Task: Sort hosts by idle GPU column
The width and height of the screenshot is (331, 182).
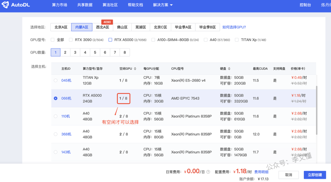Action: tap(135, 69)
